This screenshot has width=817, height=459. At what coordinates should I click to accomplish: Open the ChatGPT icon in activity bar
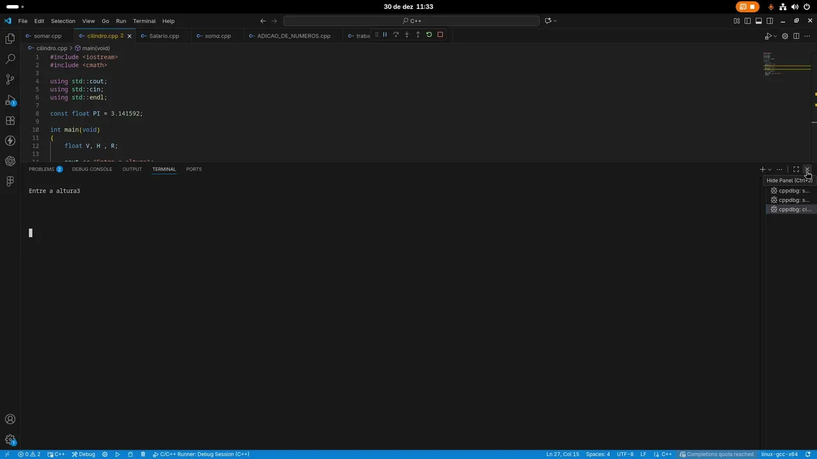[10, 161]
